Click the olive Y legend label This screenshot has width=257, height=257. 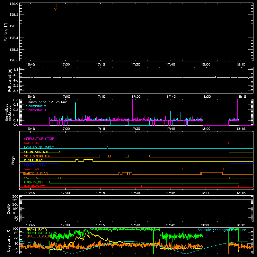click(56, 10)
